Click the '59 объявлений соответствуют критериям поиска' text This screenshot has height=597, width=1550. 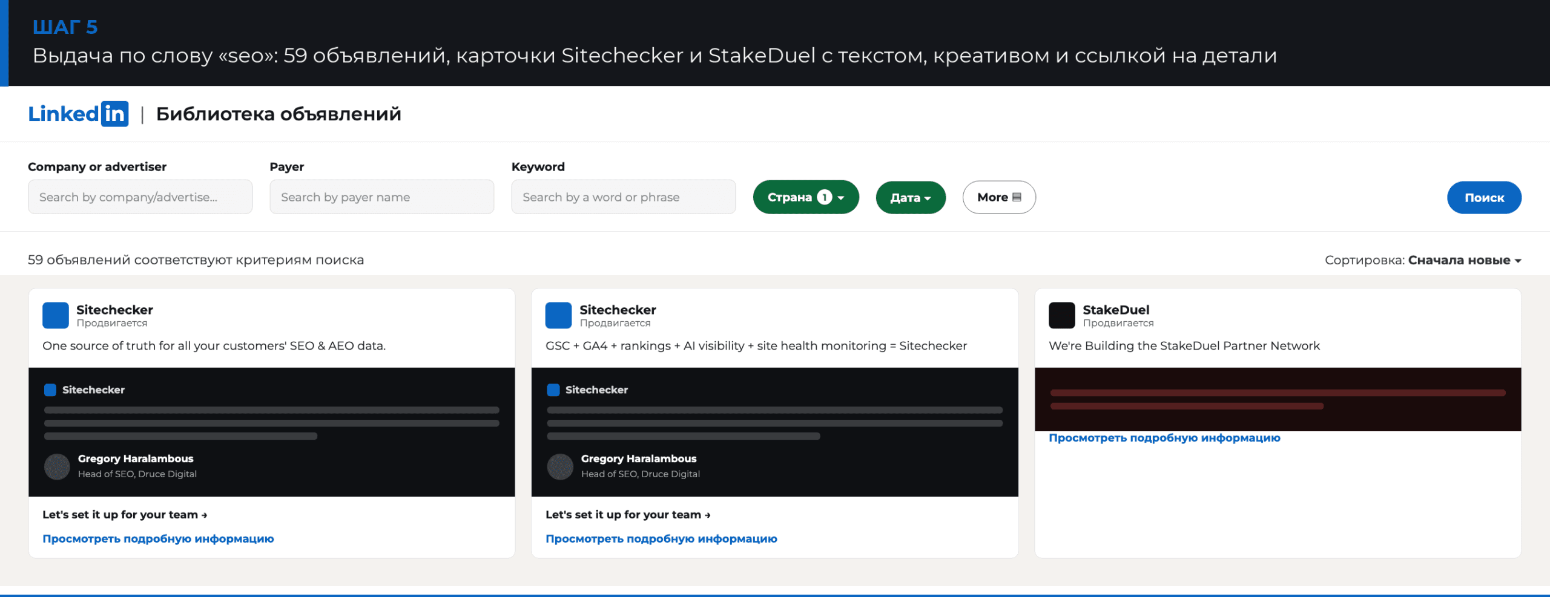[196, 260]
